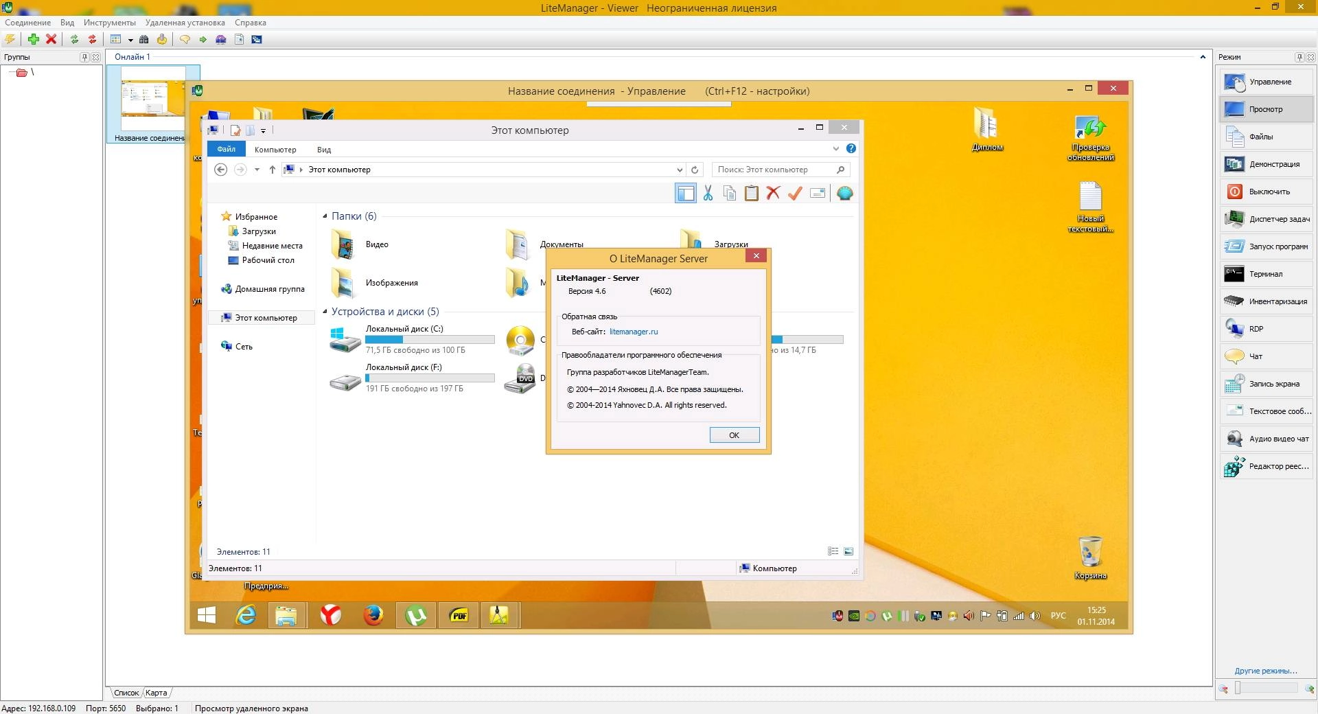Click the Explorer search field

[x=781, y=170]
